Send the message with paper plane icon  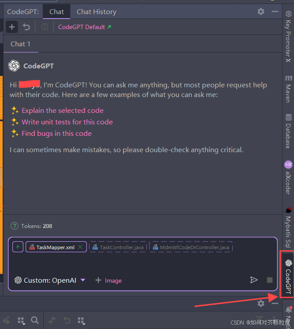pos(254,280)
